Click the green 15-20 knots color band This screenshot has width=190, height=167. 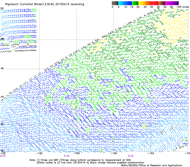[135, 3]
